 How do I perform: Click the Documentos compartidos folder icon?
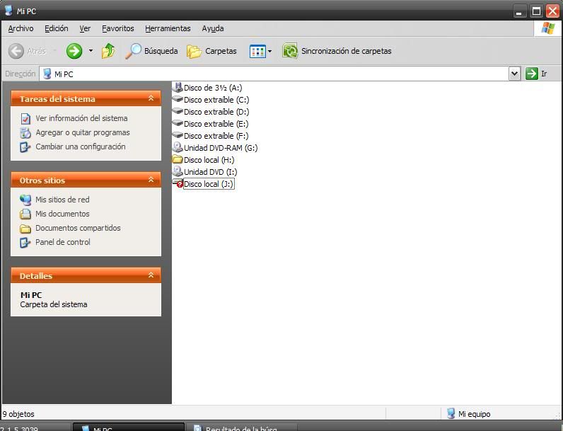pyautogui.click(x=25, y=228)
